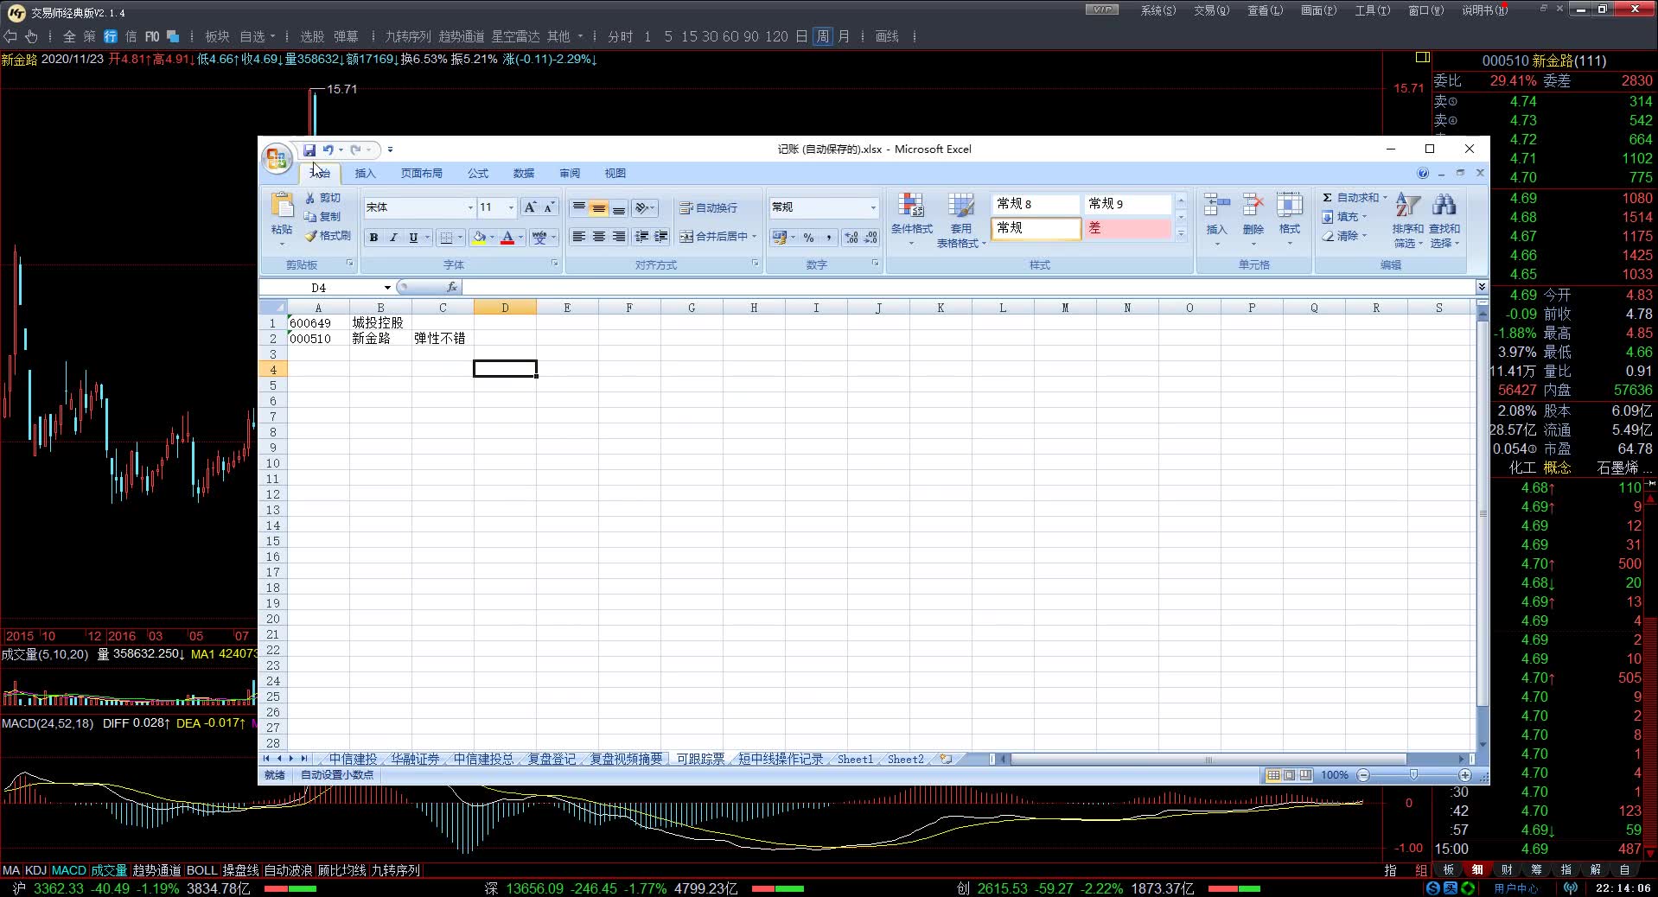Open the Formulas 公式 ribbon tab
Screen dimensions: 1658x897
[x=478, y=174]
